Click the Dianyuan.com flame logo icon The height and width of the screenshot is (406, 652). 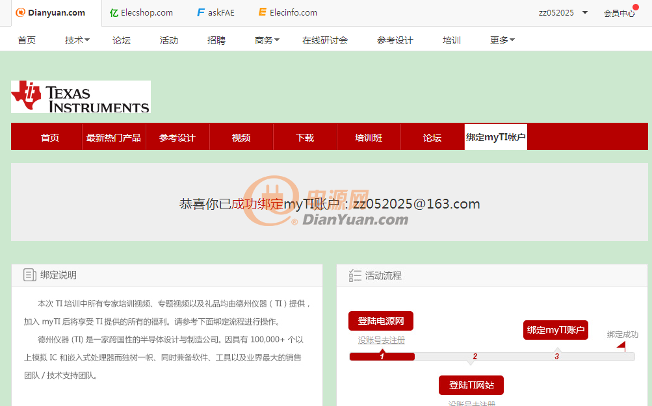point(20,12)
